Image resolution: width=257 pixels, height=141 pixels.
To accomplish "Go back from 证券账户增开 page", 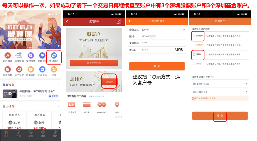I will coord(130,21).
